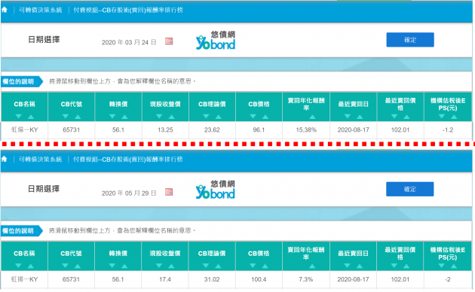
Task: Click 確定 button next to 2020年05月29日
Action: click(410, 189)
